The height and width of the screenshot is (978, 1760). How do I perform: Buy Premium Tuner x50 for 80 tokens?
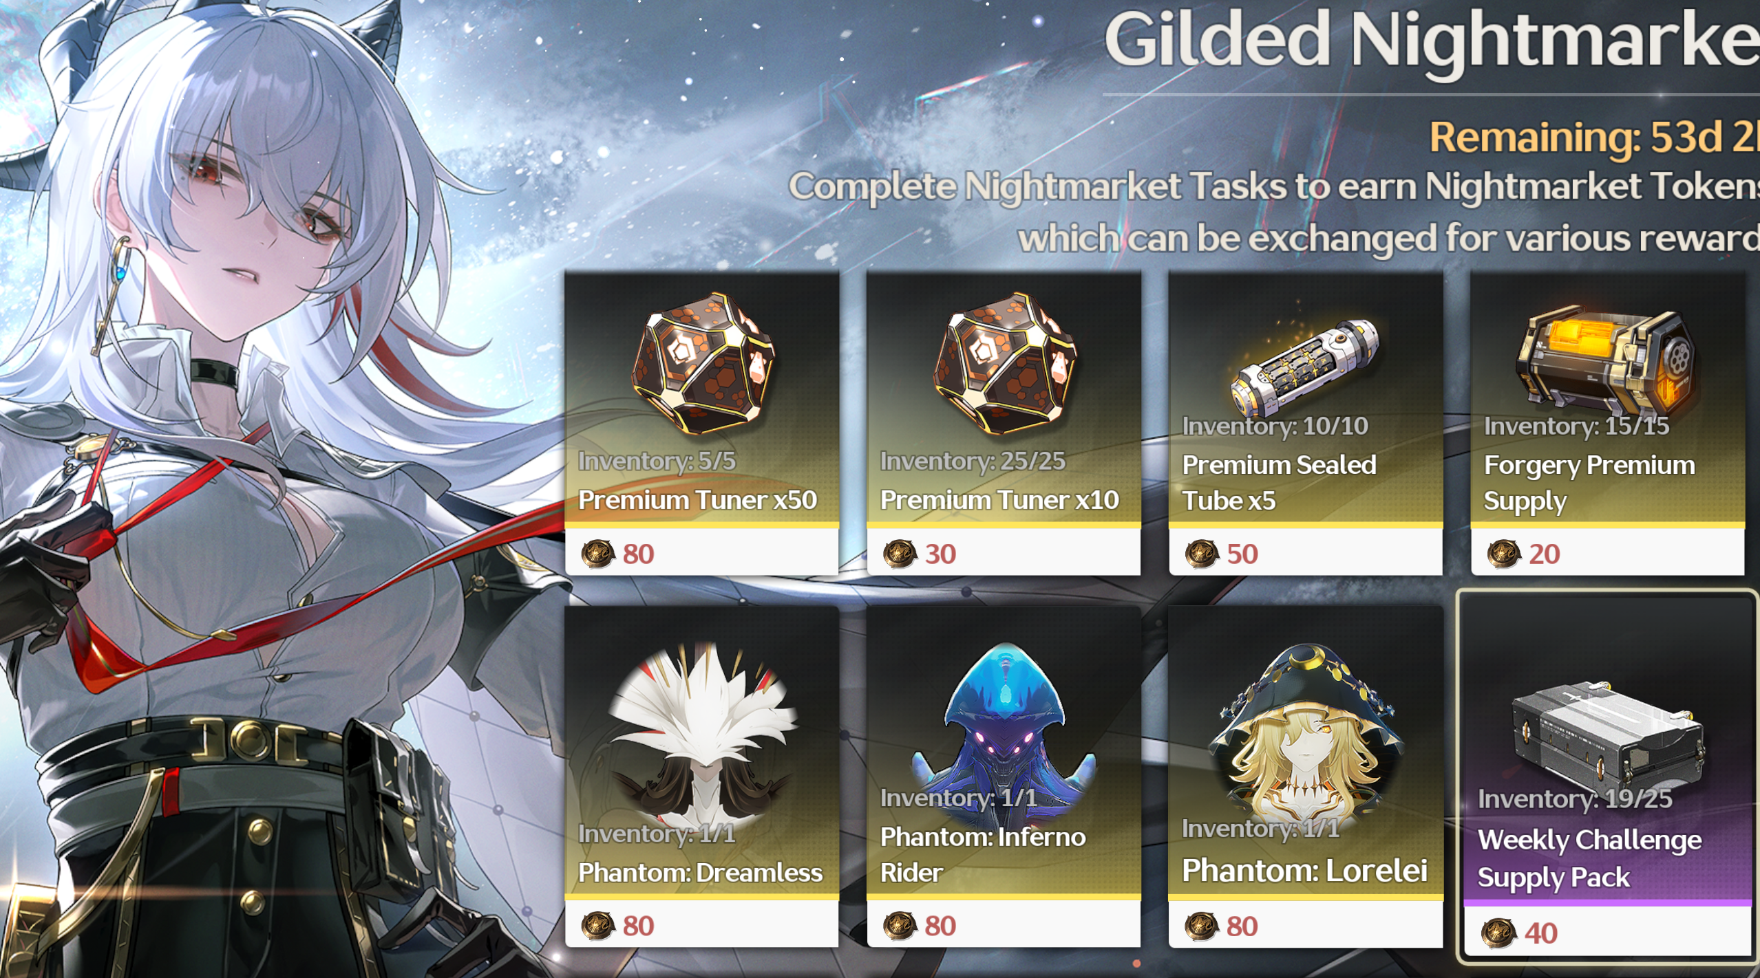tap(702, 554)
